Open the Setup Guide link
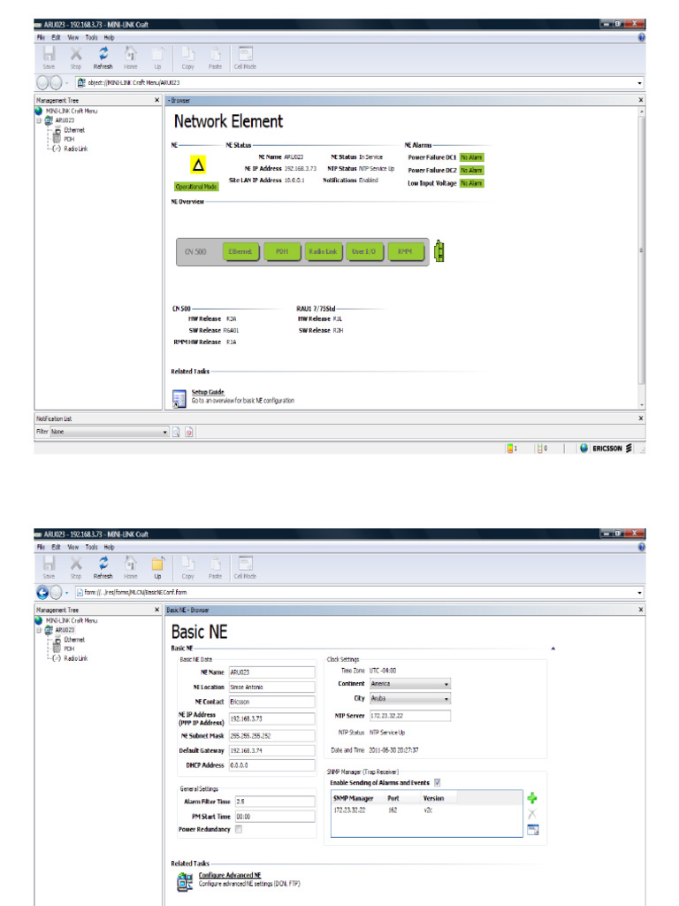The height and width of the screenshot is (906, 679). [x=208, y=392]
